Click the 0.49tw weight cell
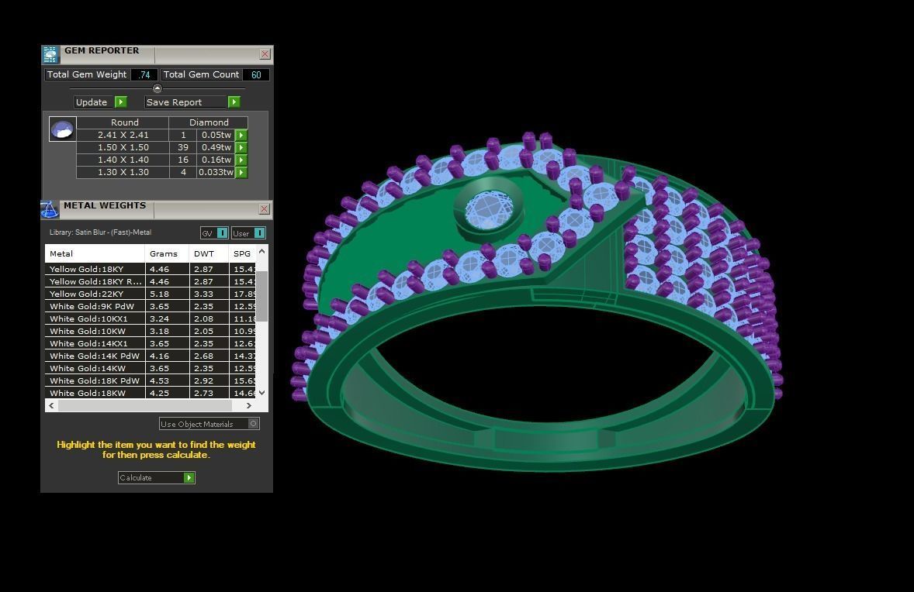 coord(216,148)
